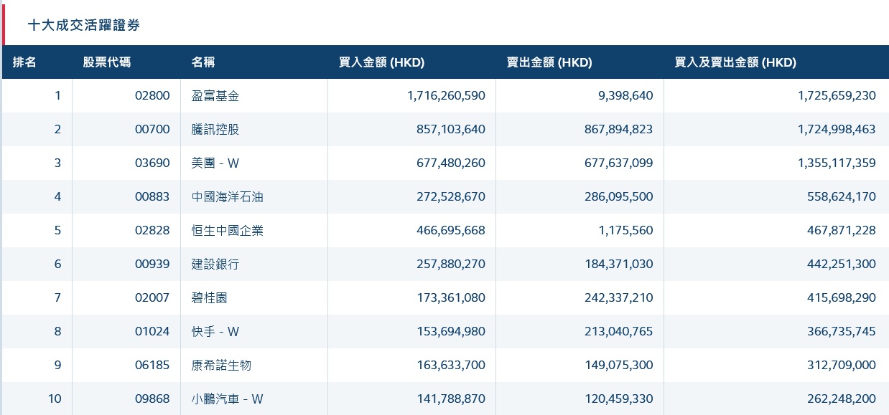Select the name 中國海洋石油
This screenshot has width=889, height=415.
tap(228, 196)
